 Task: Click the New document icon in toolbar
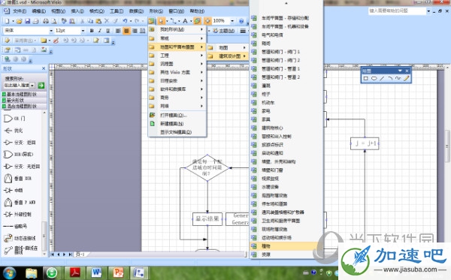7,21
